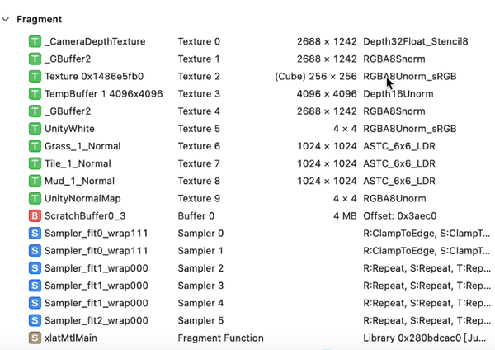
Task: Click the Depth32Float_Stencil8 format text
Action: [416, 41]
